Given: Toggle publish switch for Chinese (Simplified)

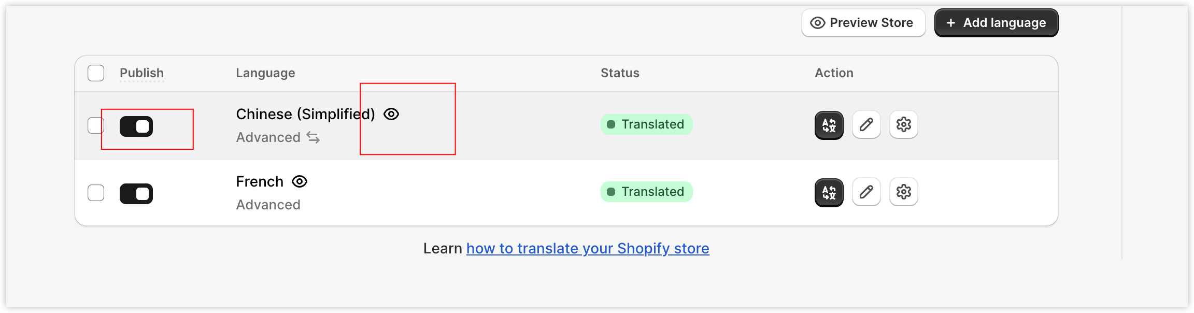Looking at the screenshot, I should tap(136, 126).
